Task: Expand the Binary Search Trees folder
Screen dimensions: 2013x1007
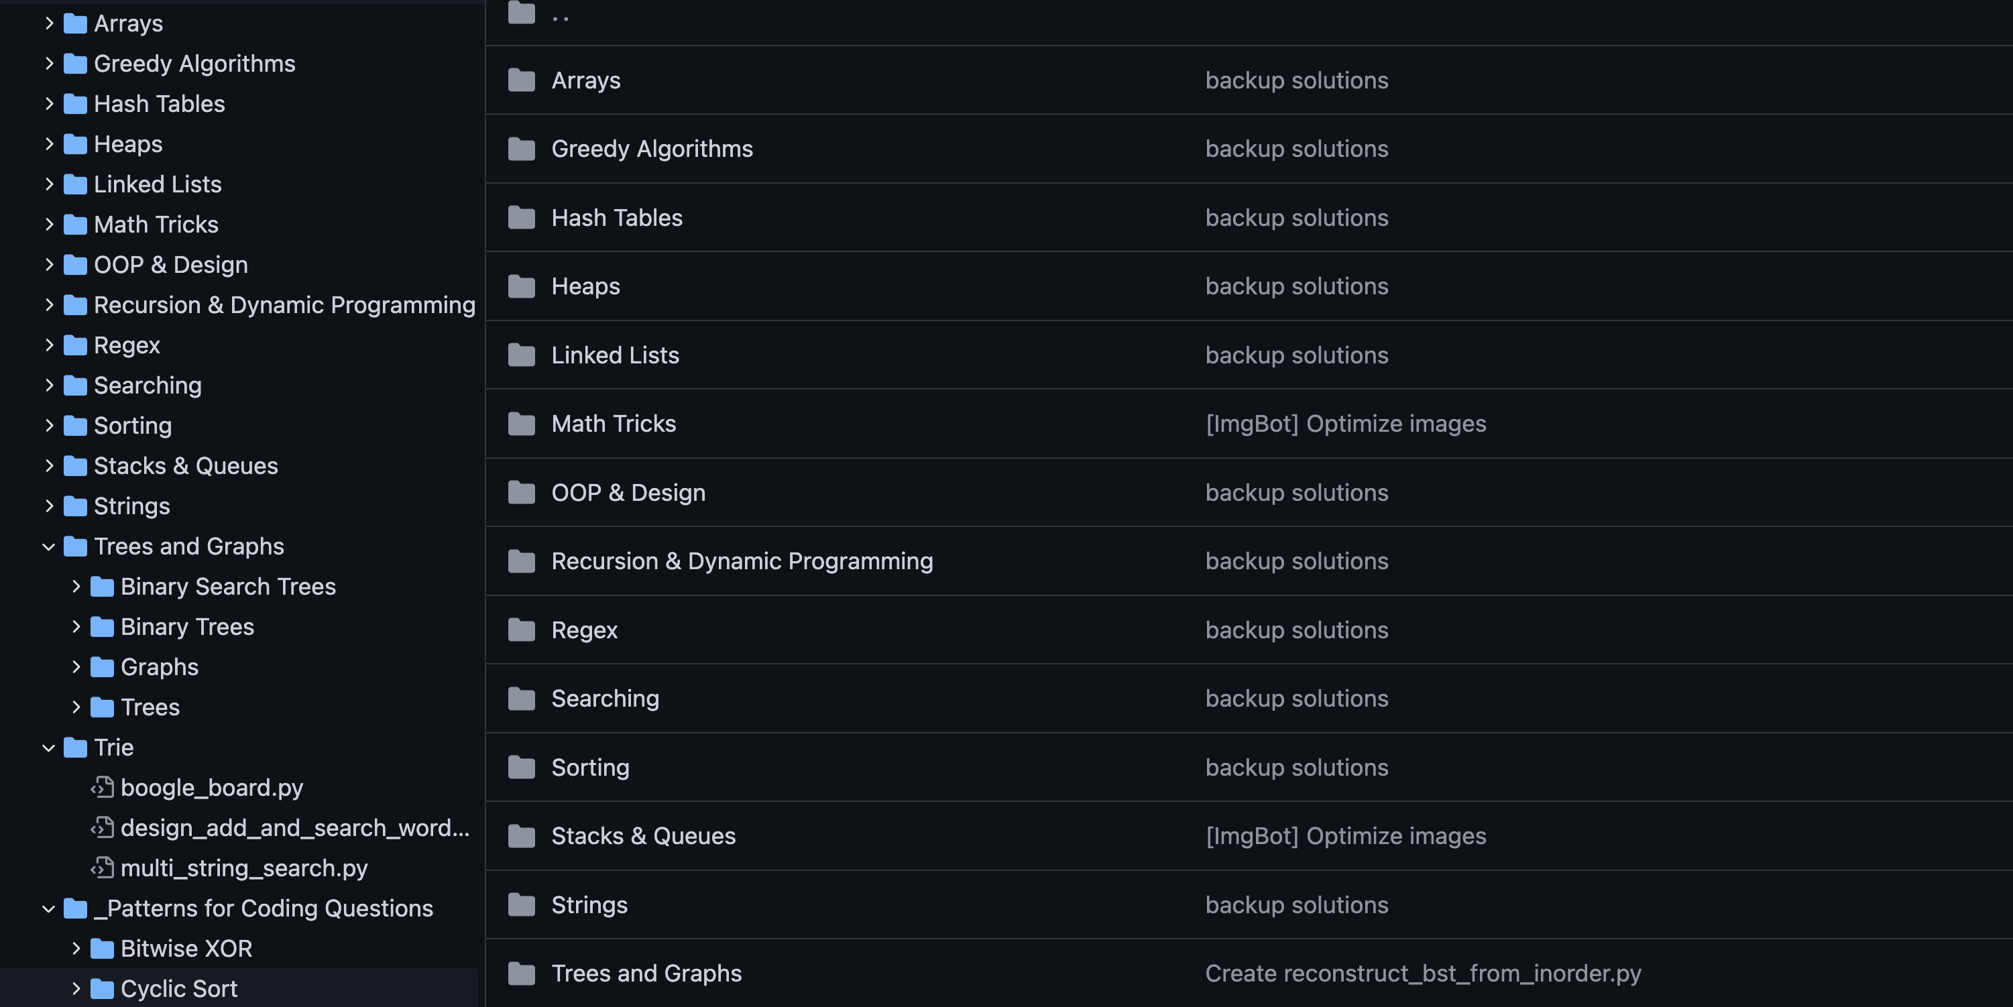Action: point(76,587)
